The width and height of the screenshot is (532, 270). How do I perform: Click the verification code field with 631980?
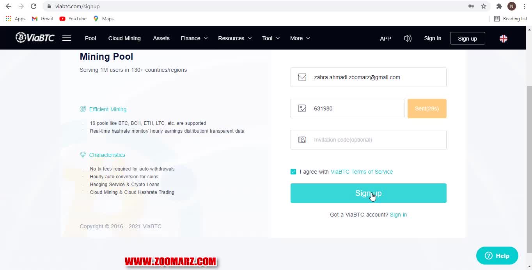347,108
